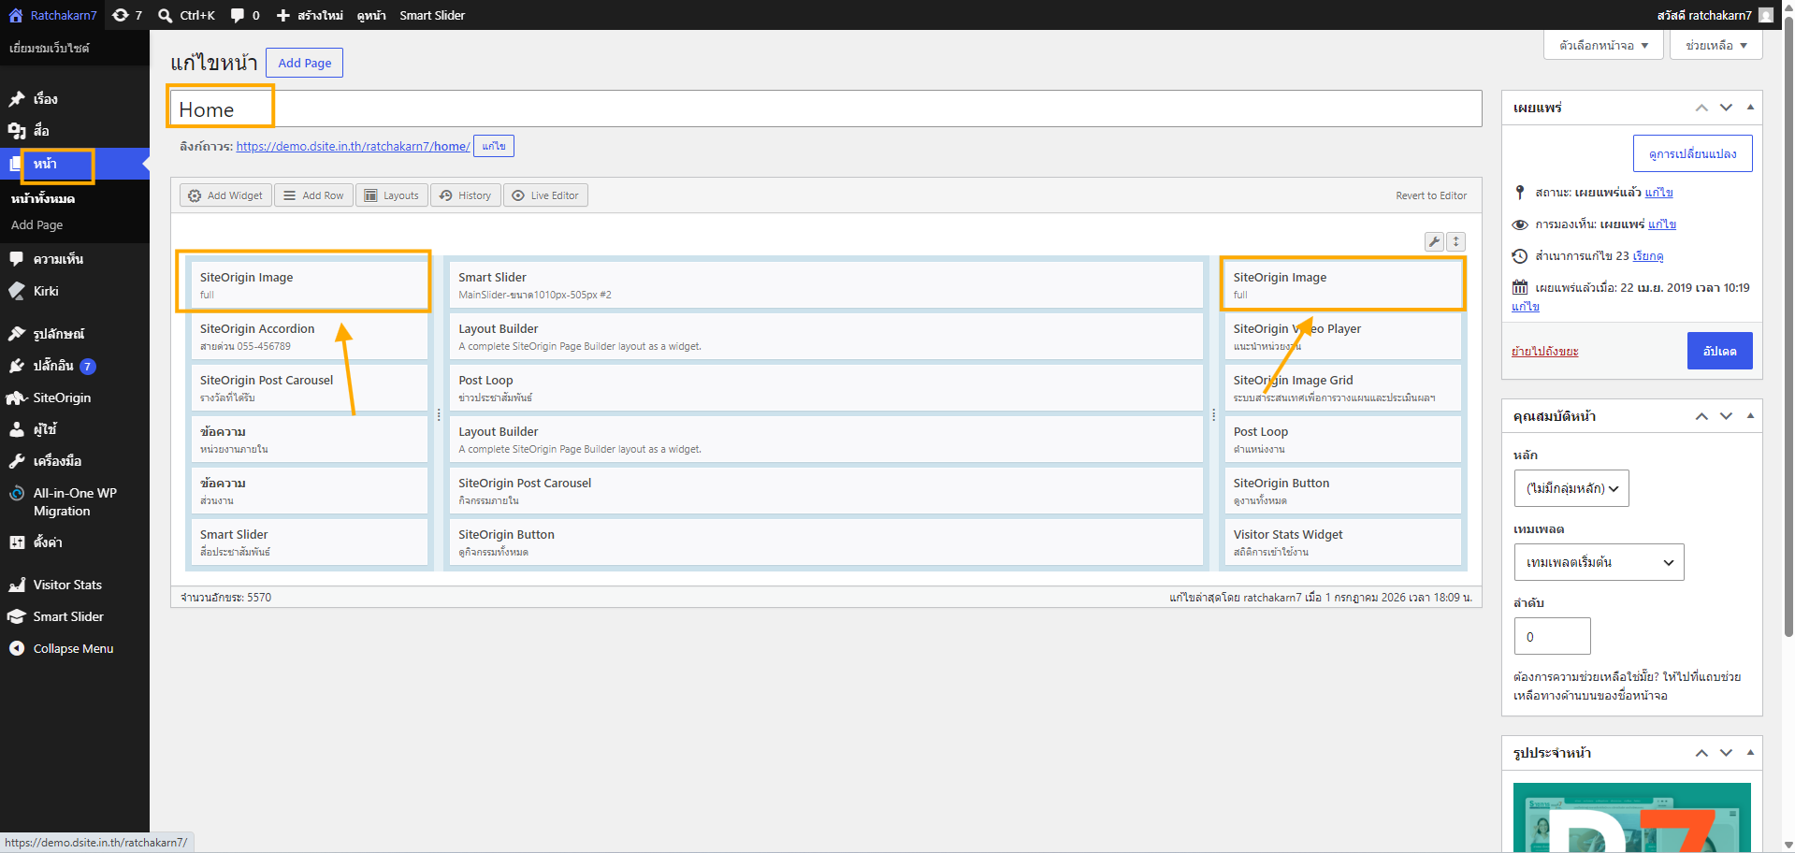This screenshot has height=853, width=1795.
Task: Collapse the Featured Image panel toggle
Action: tap(1750, 753)
